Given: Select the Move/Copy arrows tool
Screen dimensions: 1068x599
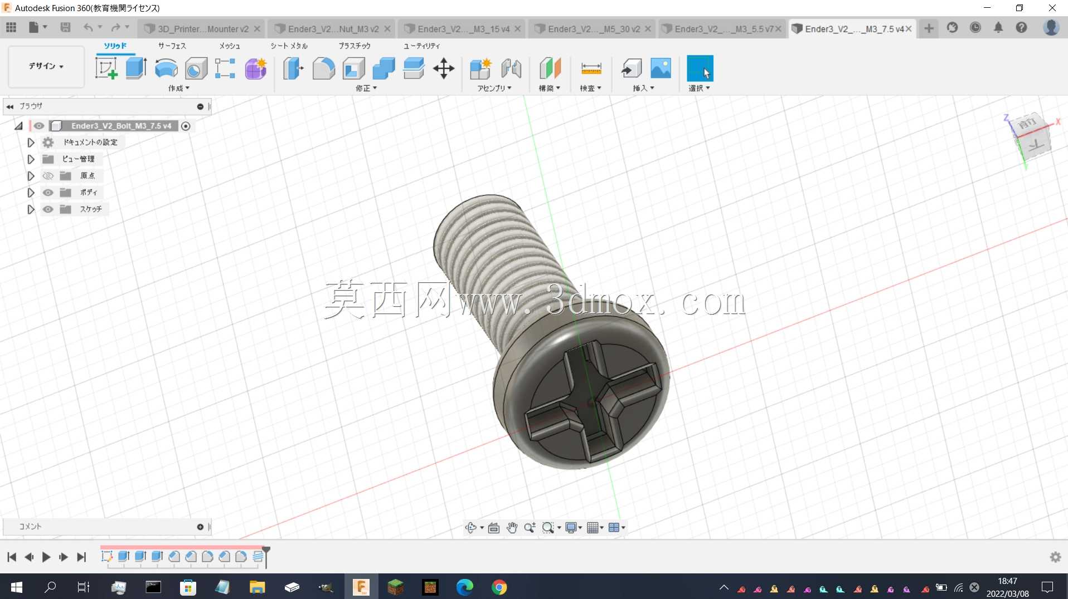Looking at the screenshot, I should point(444,68).
